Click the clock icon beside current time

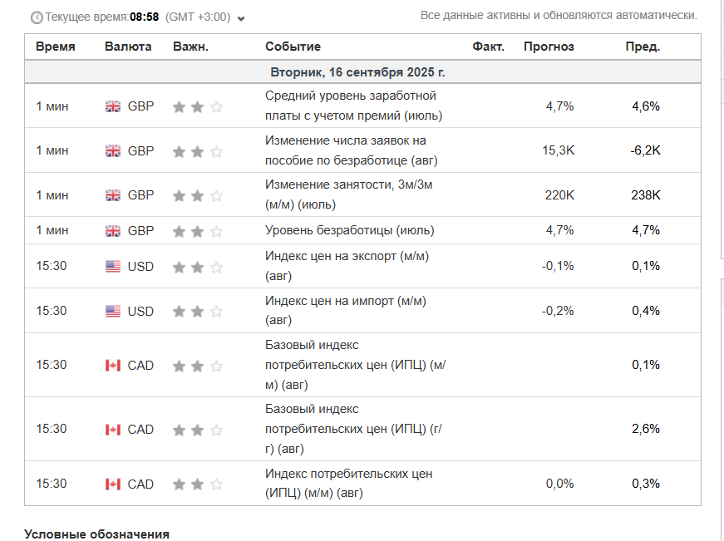pyautogui.click(x=37, y=17)
